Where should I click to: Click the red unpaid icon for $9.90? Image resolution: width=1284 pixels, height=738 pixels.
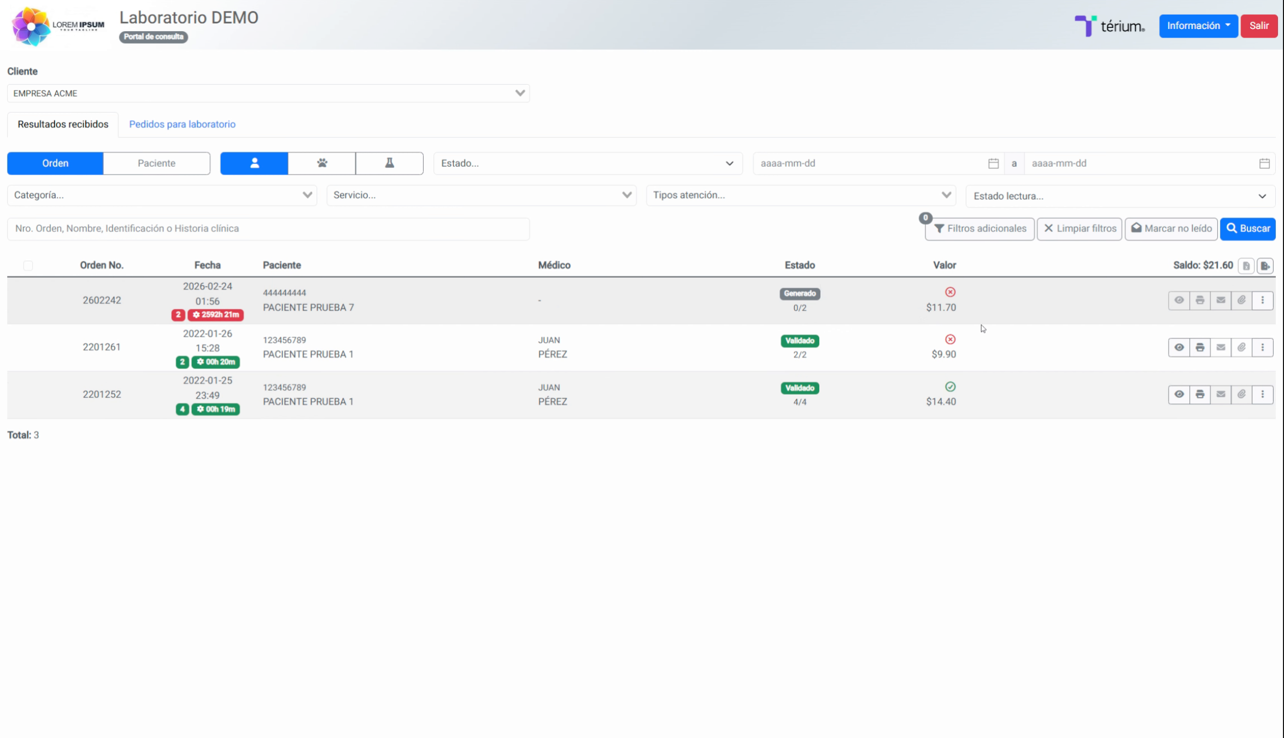(x=950, y=339)
